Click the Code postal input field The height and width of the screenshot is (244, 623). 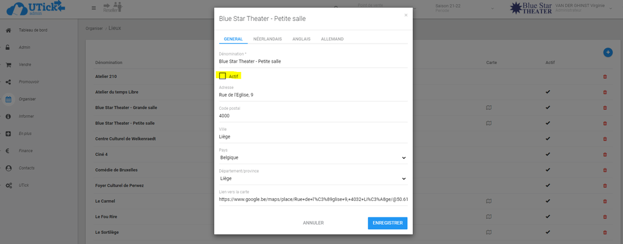coord(313,115)
